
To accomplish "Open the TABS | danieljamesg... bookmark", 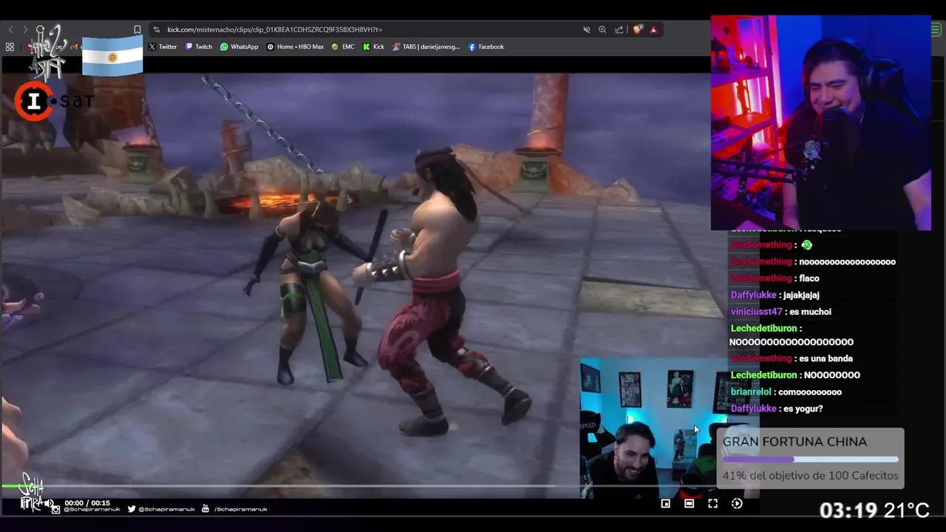I will point(426,47).
